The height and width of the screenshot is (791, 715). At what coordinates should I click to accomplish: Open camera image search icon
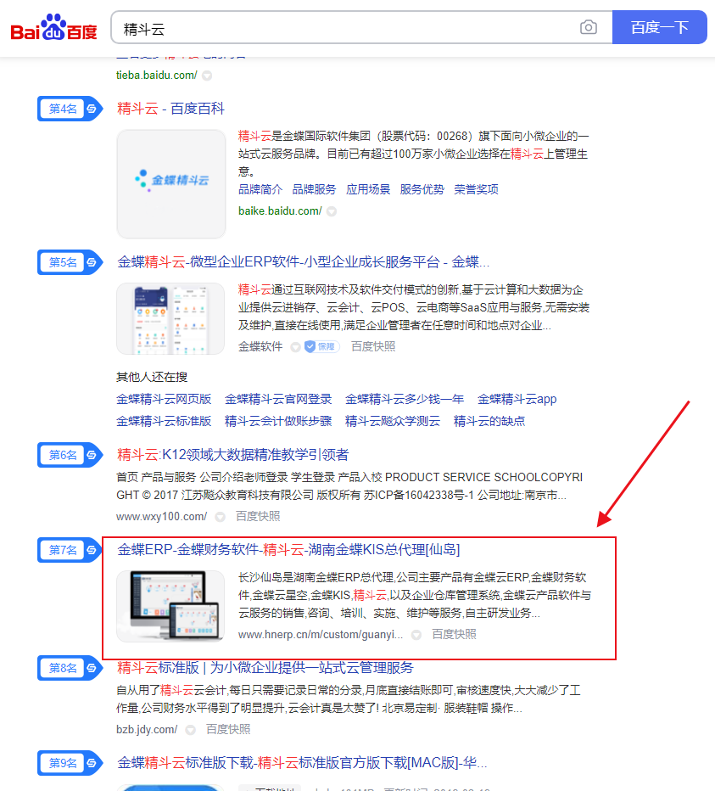(588, 27)
